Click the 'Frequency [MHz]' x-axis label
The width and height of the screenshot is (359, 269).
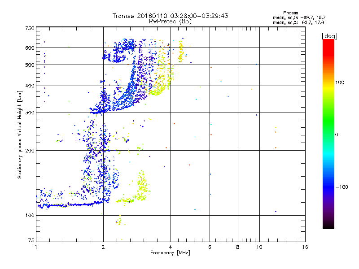click(x=170, y=253)
